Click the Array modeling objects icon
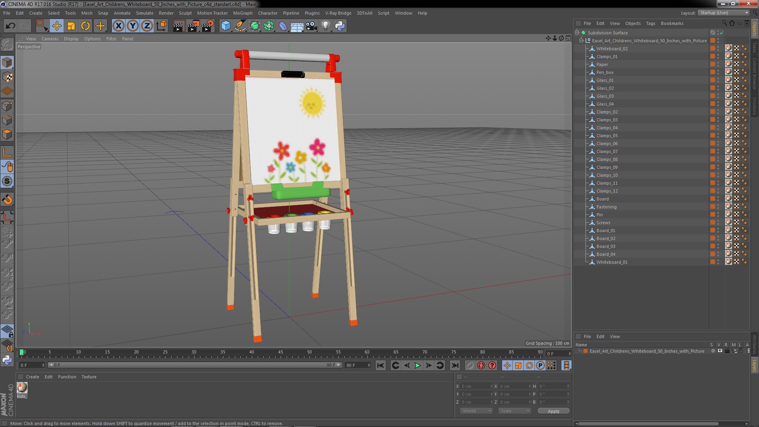The height and width of the screenshot is (427, 759). pos(269,26)
